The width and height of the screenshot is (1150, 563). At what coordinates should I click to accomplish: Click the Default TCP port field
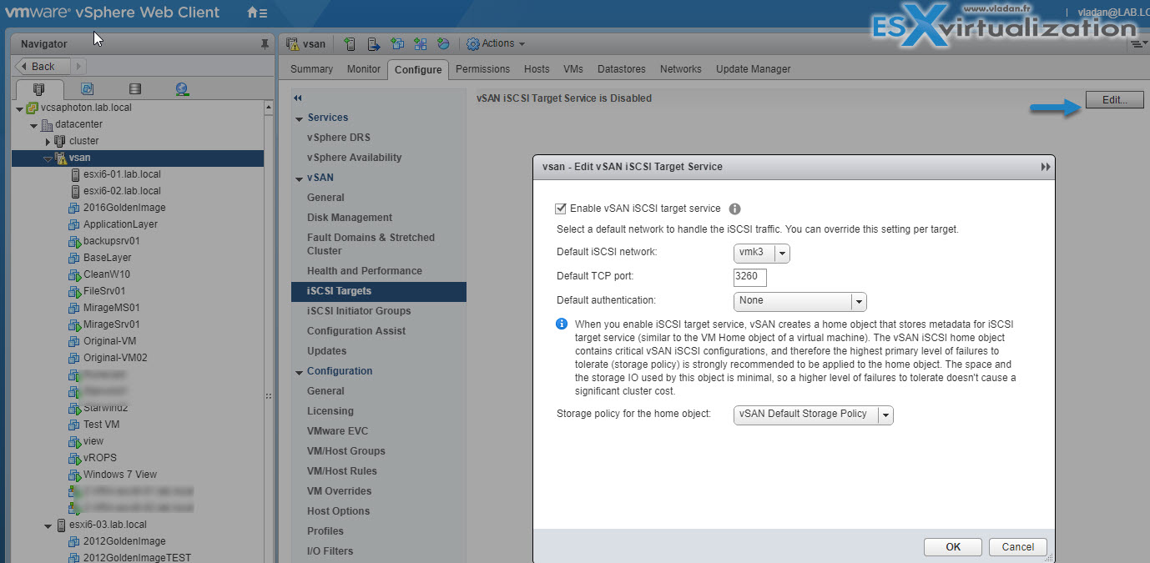click(750, 277)
